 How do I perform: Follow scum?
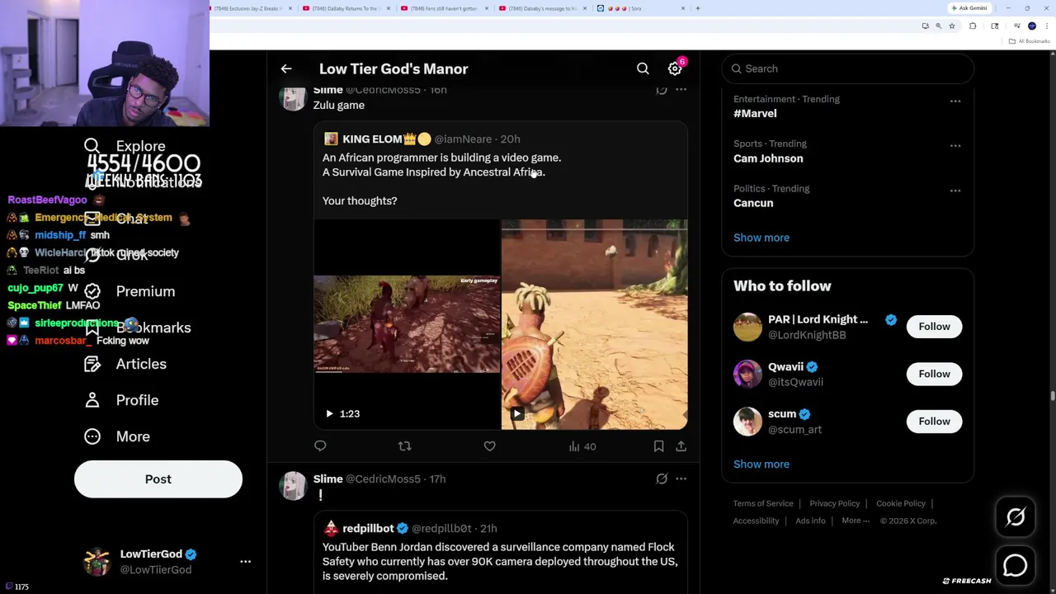point(934,422)
